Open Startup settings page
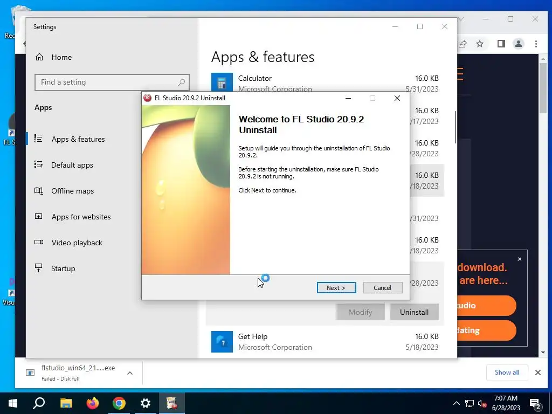This screenshot has height=414, width=552. [x=63, y=268]
